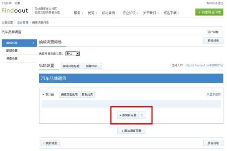Collapse 第1页 with the triangle expander
The image size is (227, 151).
click(x=43, y=94)
